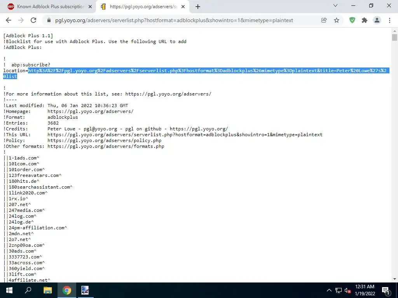Open a new browser tab
This screenshot has height=298, width=398.
[198, 7]
